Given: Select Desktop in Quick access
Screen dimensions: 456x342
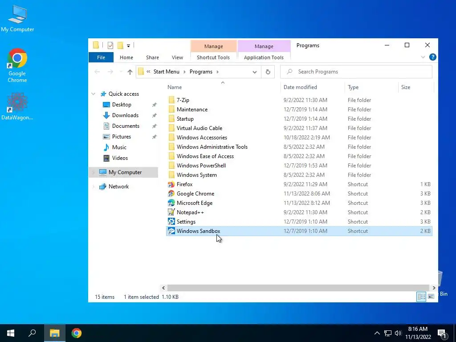Looking at the screenshot, I should tap(122, 105).
